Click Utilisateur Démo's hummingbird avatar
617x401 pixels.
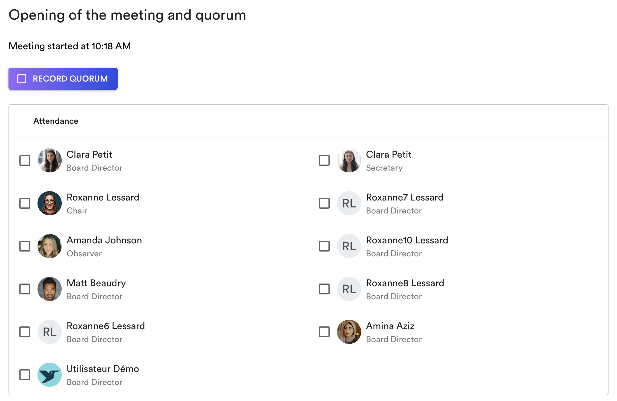(x=50, y=375)
